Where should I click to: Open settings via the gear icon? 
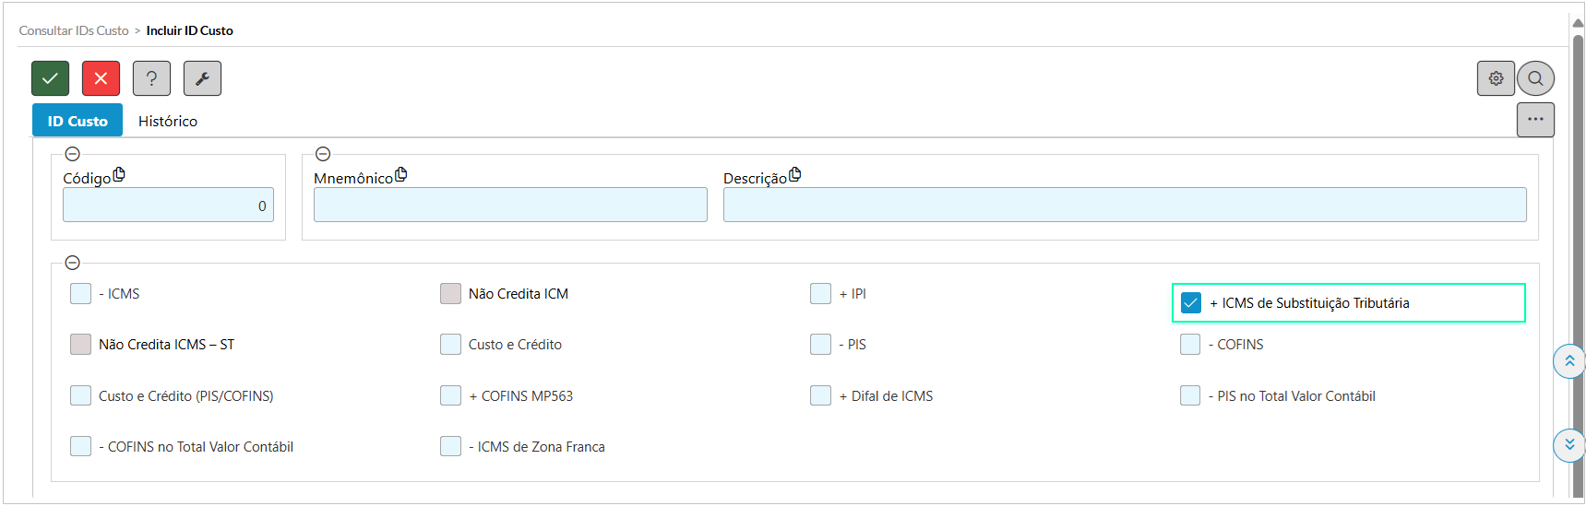[1496, 78]
